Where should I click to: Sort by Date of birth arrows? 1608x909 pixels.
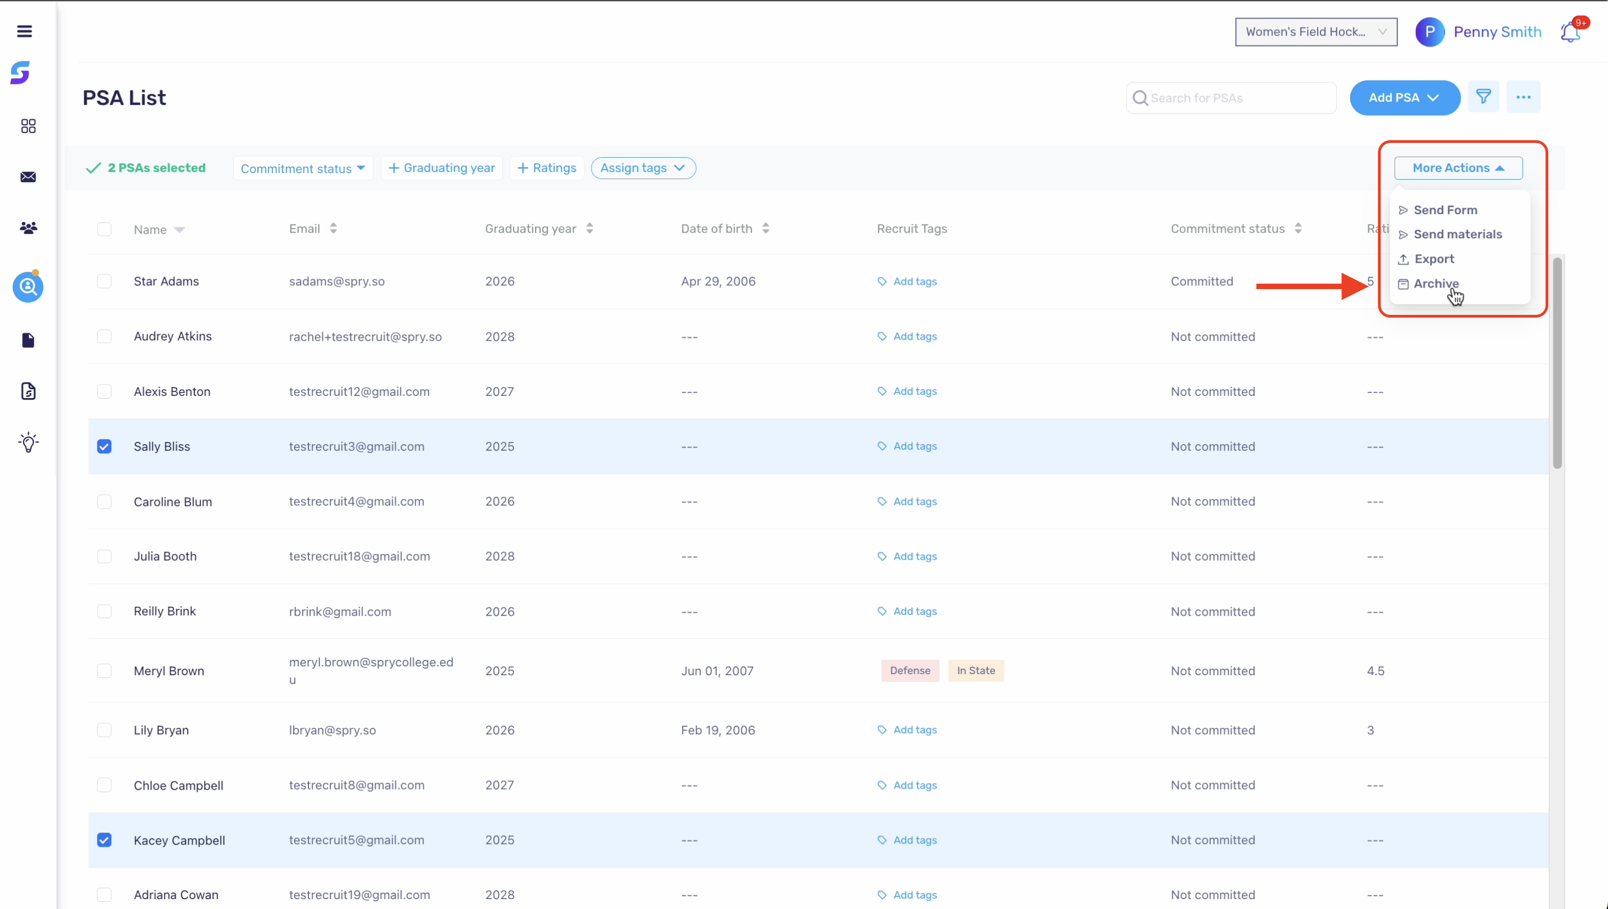point(765,228)
